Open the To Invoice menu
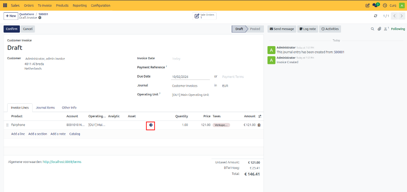 [x=45, y=6]
